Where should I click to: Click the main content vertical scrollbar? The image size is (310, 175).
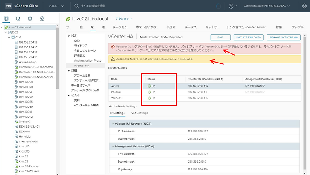(x=305, y=103)
